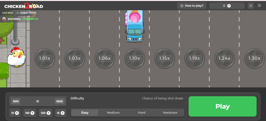Click the ice cream truck
This screenshot has height=121, width=266.
pyautogui.click(x=135, y=26)
